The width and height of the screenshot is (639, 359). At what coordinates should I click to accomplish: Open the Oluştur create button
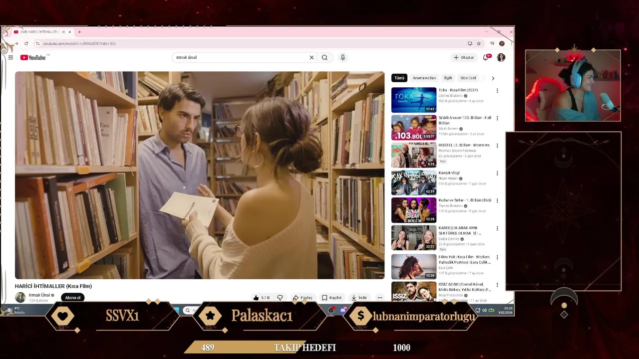(463, 57)
